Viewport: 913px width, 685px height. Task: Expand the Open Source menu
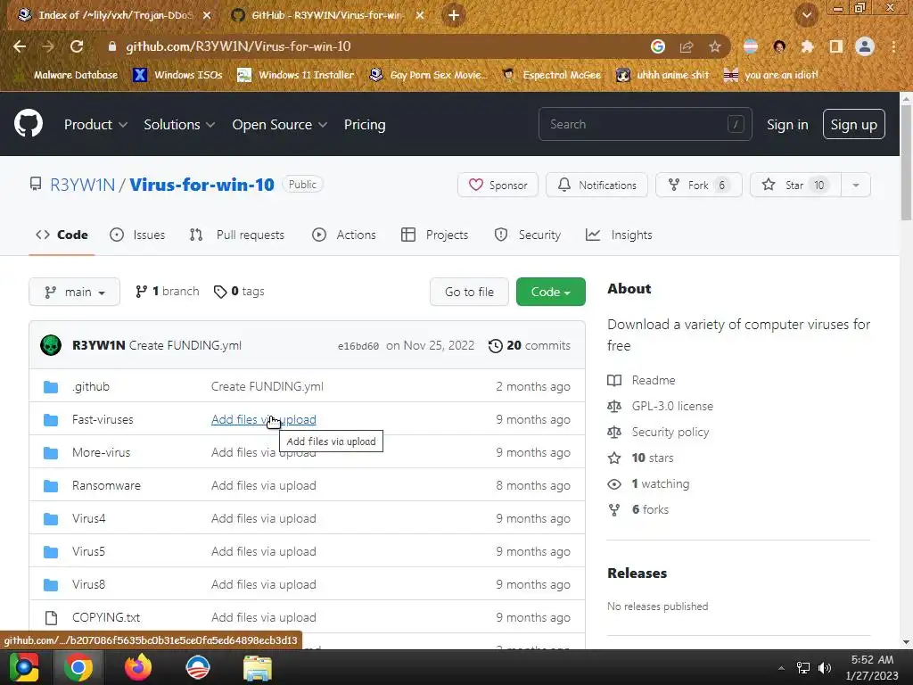[x=279, y=125]
